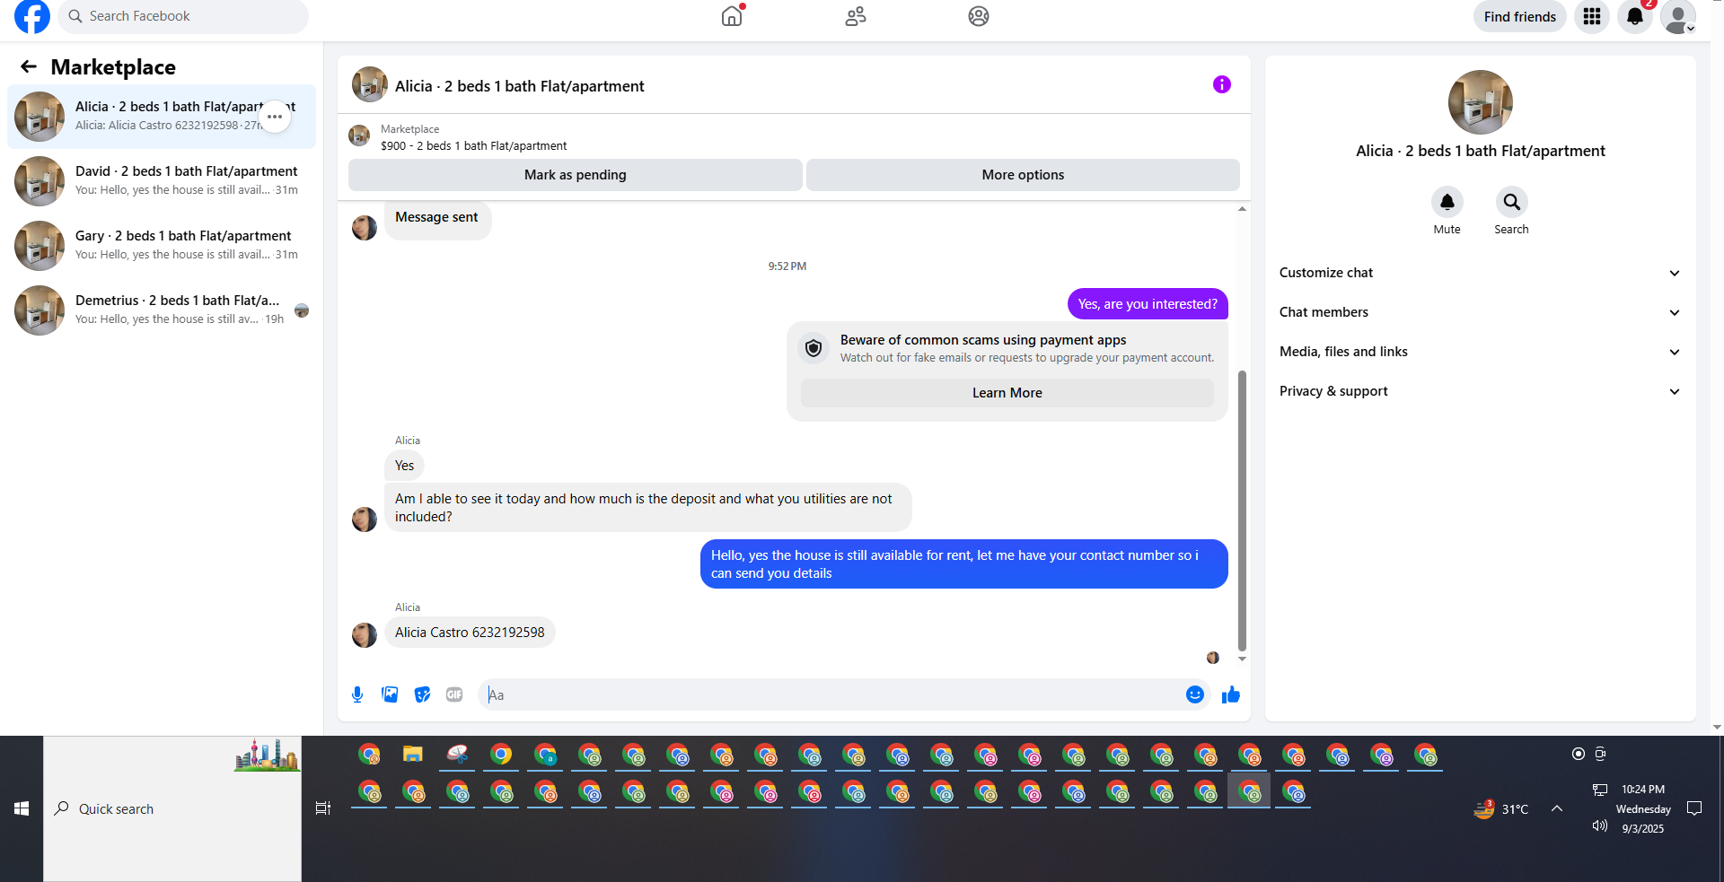
Task: Click the 'Yes, are you interested?' message
Action: tap(1148, 304)
